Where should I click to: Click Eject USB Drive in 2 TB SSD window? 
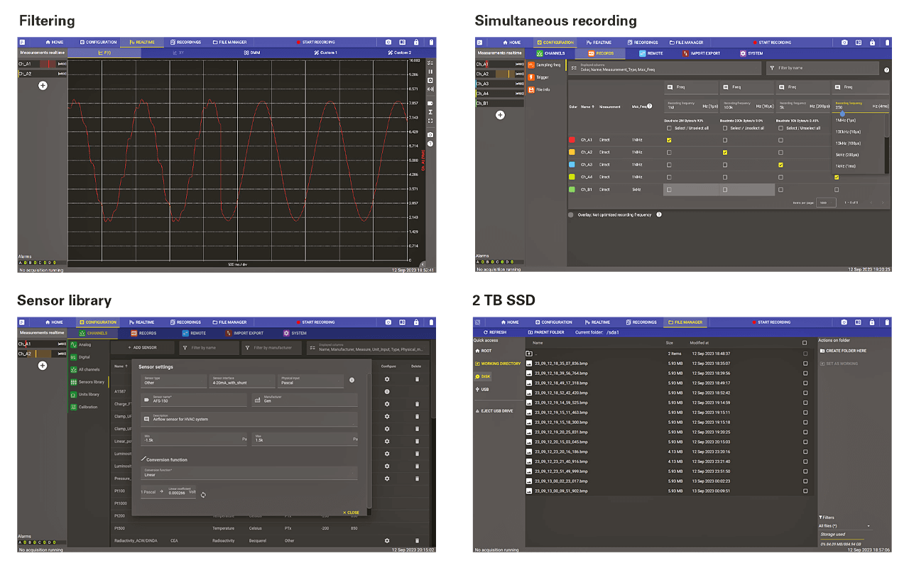coord(494,411)
